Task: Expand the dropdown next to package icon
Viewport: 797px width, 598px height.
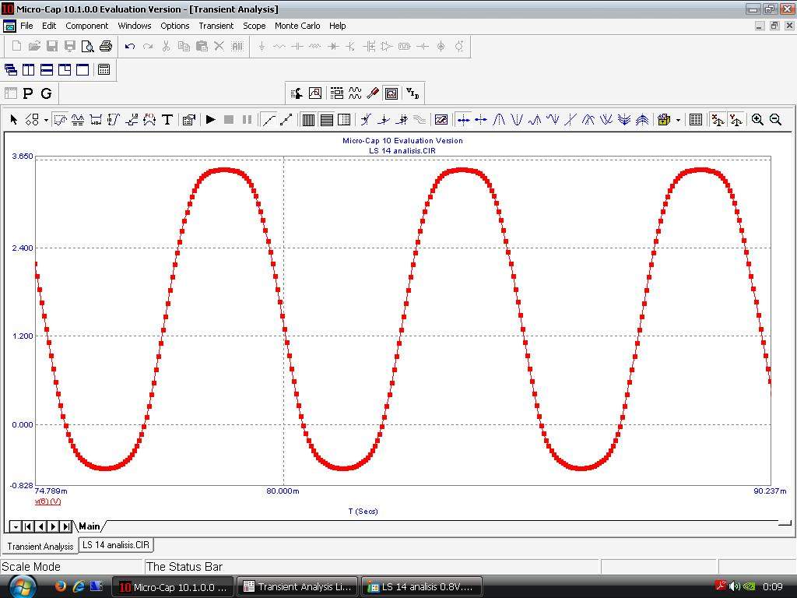Action: pos(678,120)
